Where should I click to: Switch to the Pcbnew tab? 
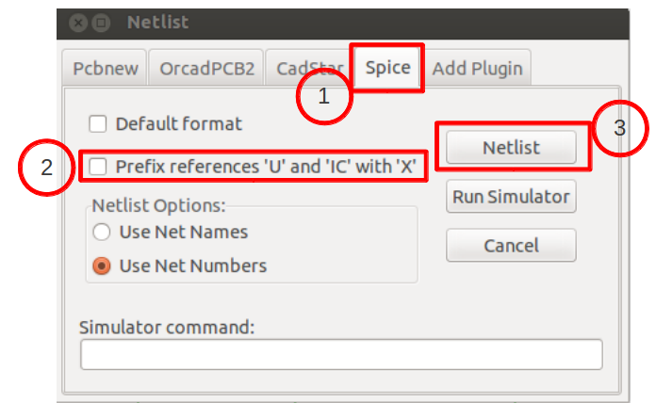coord(105,68)
